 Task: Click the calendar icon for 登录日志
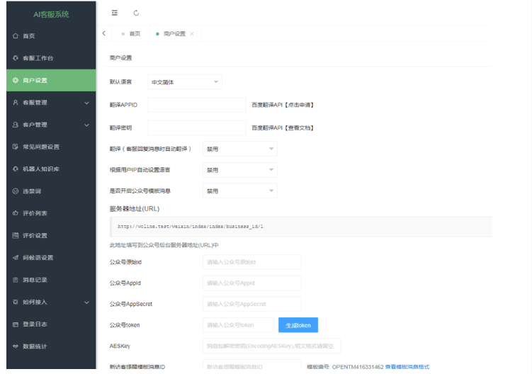pyautogui.click(x=16, y=324)
